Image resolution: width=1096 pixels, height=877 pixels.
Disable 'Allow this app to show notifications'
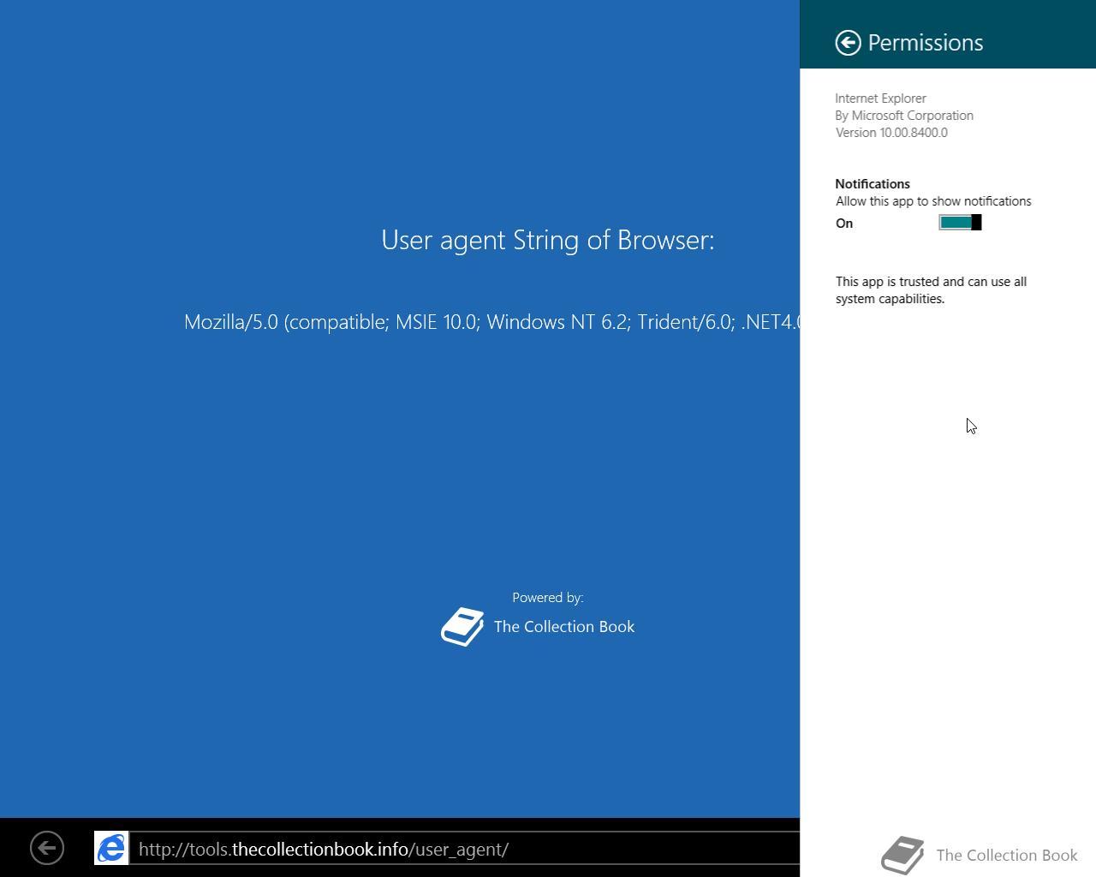coord(959,221)
